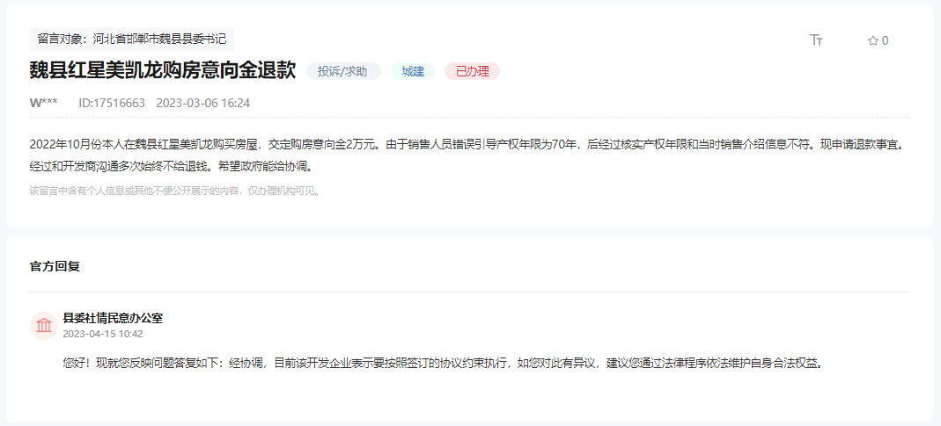
Task: Select the 投诉/求助 tag
Action: (343, 71)
